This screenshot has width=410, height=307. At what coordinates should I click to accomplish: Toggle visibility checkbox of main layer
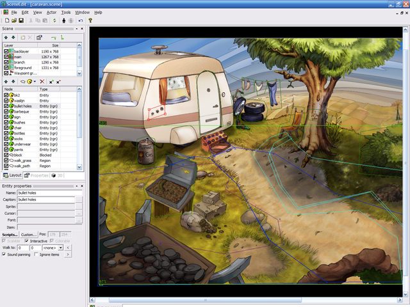(x=6, y=57)
